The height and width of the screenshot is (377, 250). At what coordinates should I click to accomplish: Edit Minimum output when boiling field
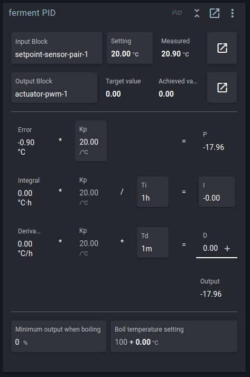tap(59, 336)
